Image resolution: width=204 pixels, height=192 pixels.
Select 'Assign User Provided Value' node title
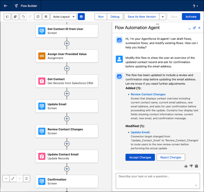coord(67,54)
